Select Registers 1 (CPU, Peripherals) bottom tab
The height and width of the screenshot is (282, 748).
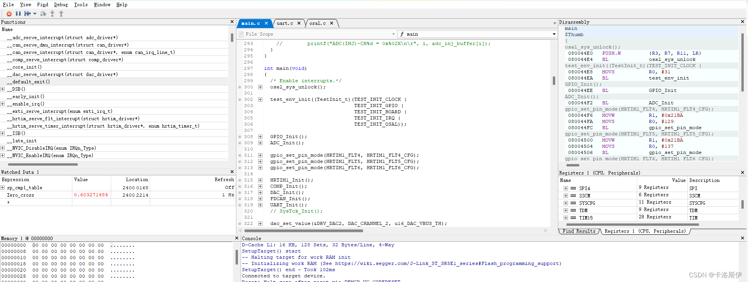coord(645,231)
